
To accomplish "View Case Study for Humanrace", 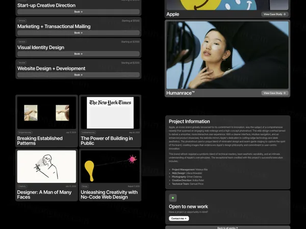I will pos(274,93).
